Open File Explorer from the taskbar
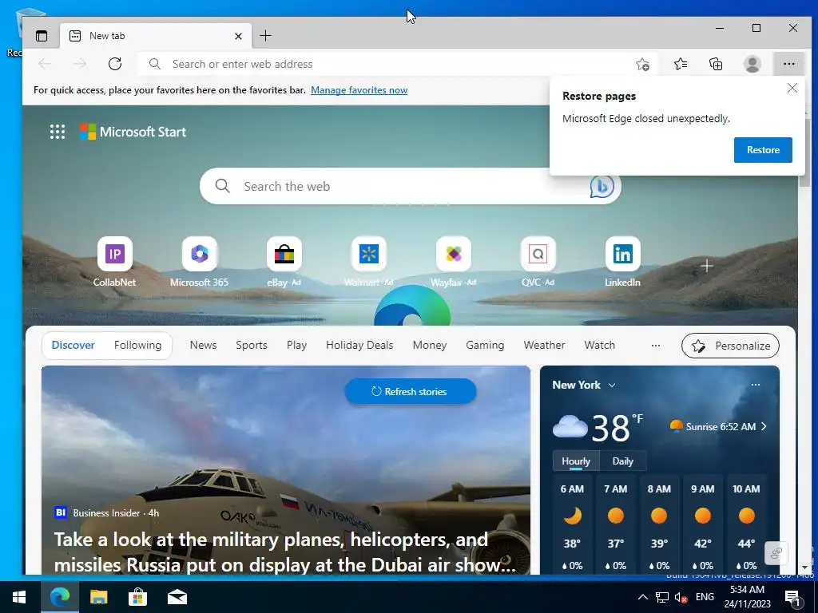The height and width of the screenshot is (613, 818). coord(98,597)
